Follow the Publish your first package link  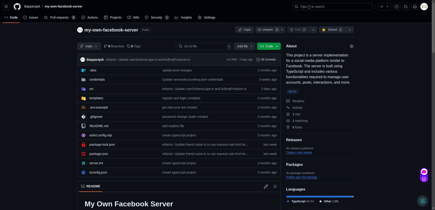pos(301,177)
